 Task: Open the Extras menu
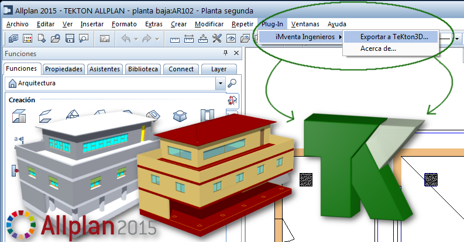[153, 24]
